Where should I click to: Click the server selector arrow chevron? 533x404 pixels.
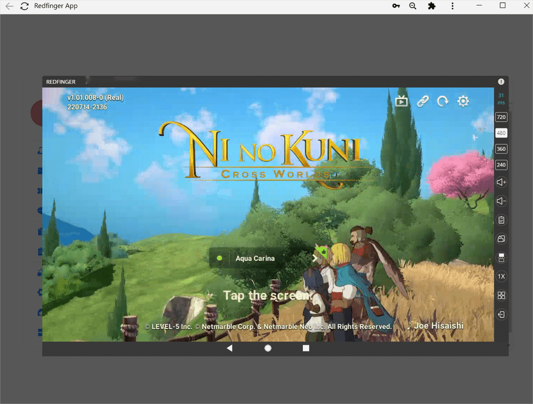pyautogui.click(x=315, y=259)
